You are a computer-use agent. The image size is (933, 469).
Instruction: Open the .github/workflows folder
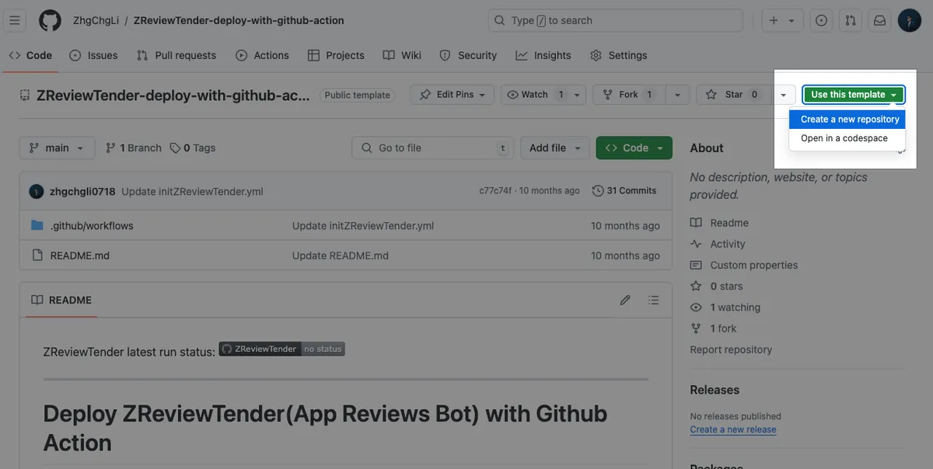click(90, 225)
